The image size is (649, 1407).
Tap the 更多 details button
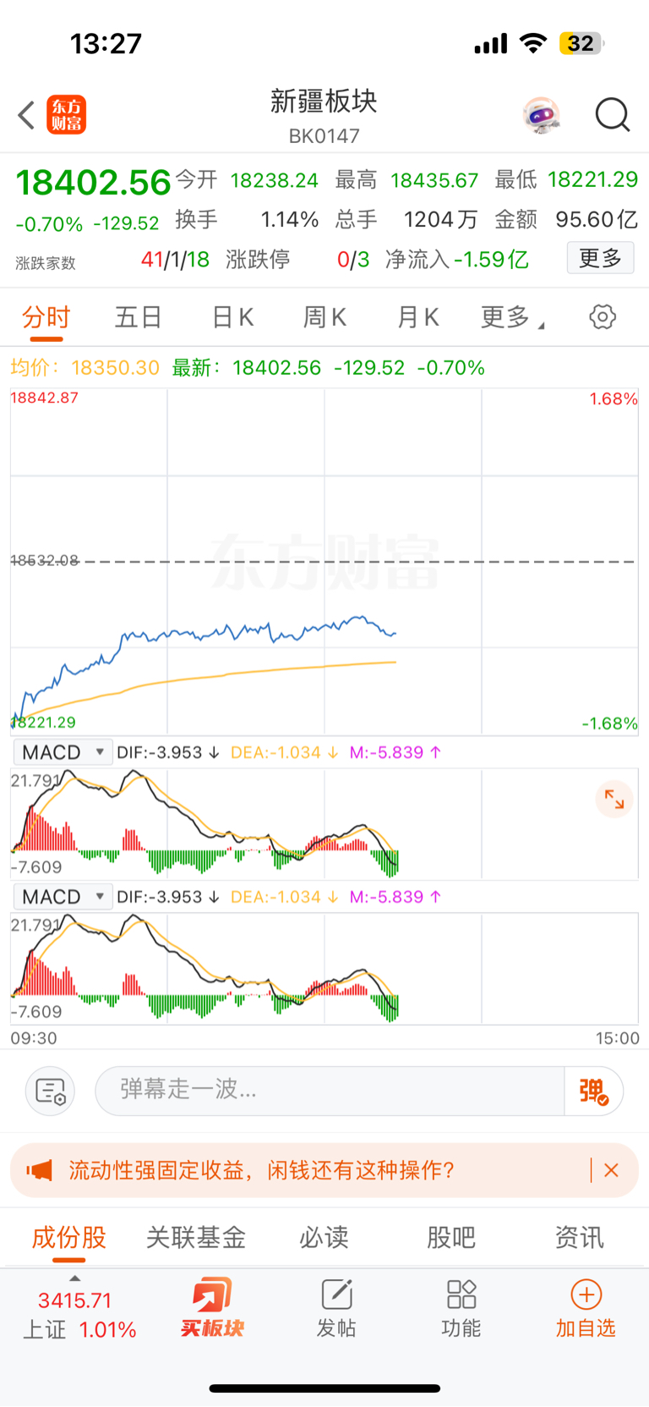(x=600, y=258)
